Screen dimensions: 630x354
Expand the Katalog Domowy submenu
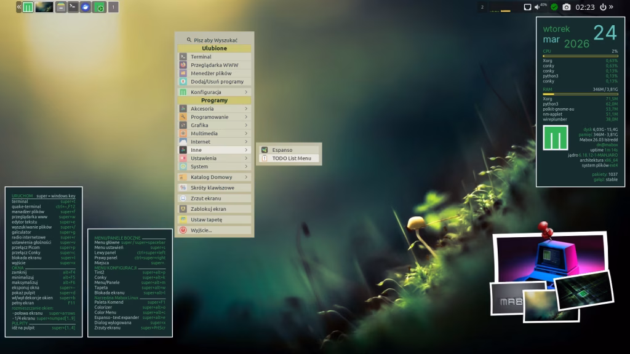pos(214,177)
